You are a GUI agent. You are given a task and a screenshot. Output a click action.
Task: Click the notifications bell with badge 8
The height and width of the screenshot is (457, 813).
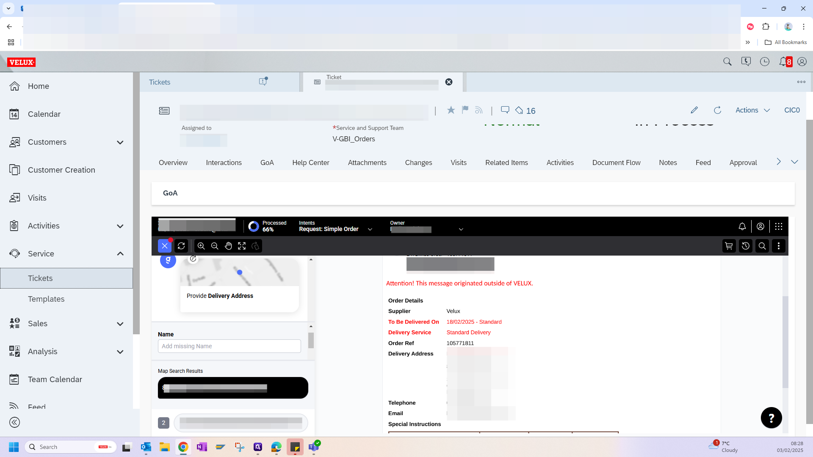(785, 62)
